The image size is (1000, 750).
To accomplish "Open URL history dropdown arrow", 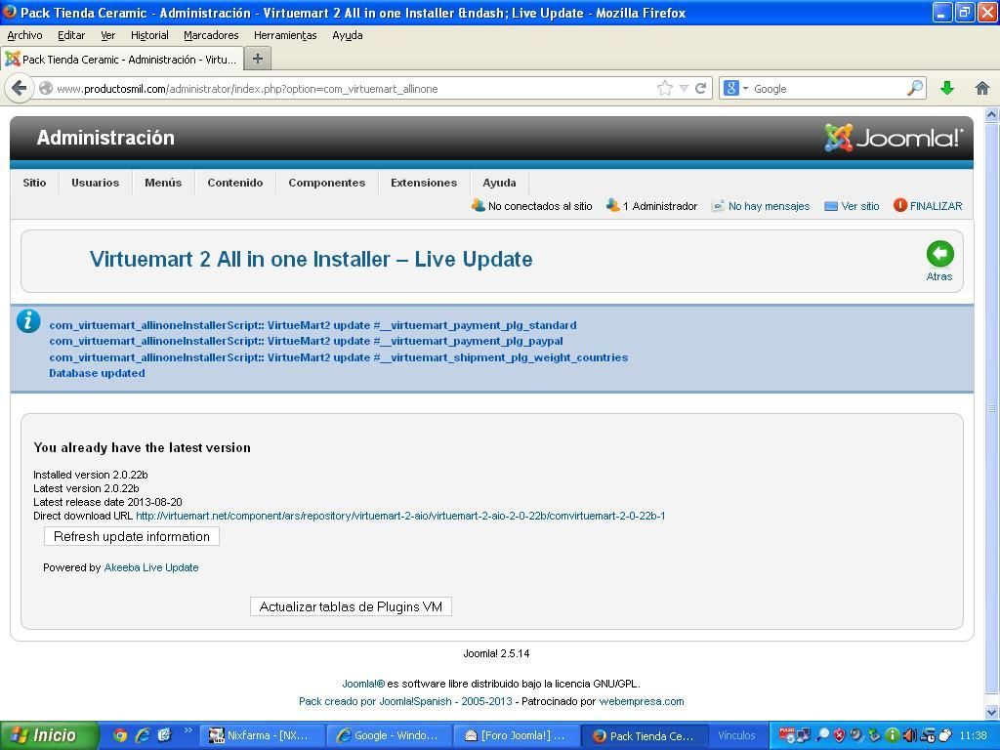I will [684, 88].
